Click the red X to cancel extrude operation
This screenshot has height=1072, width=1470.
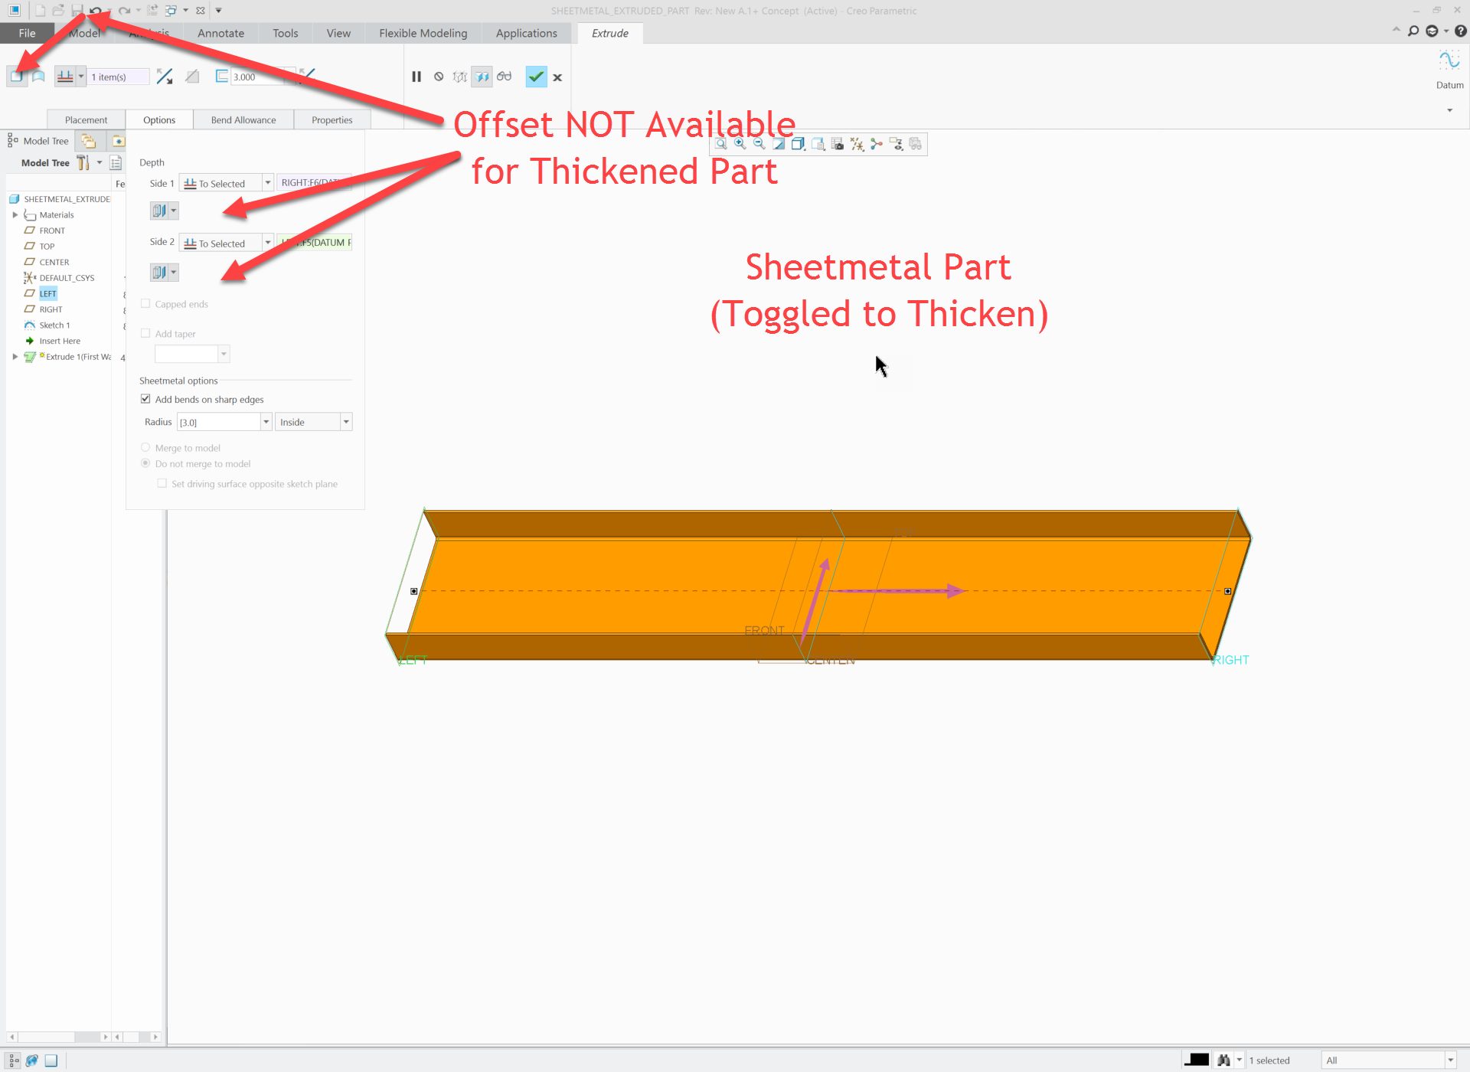(x=558, y=77)
